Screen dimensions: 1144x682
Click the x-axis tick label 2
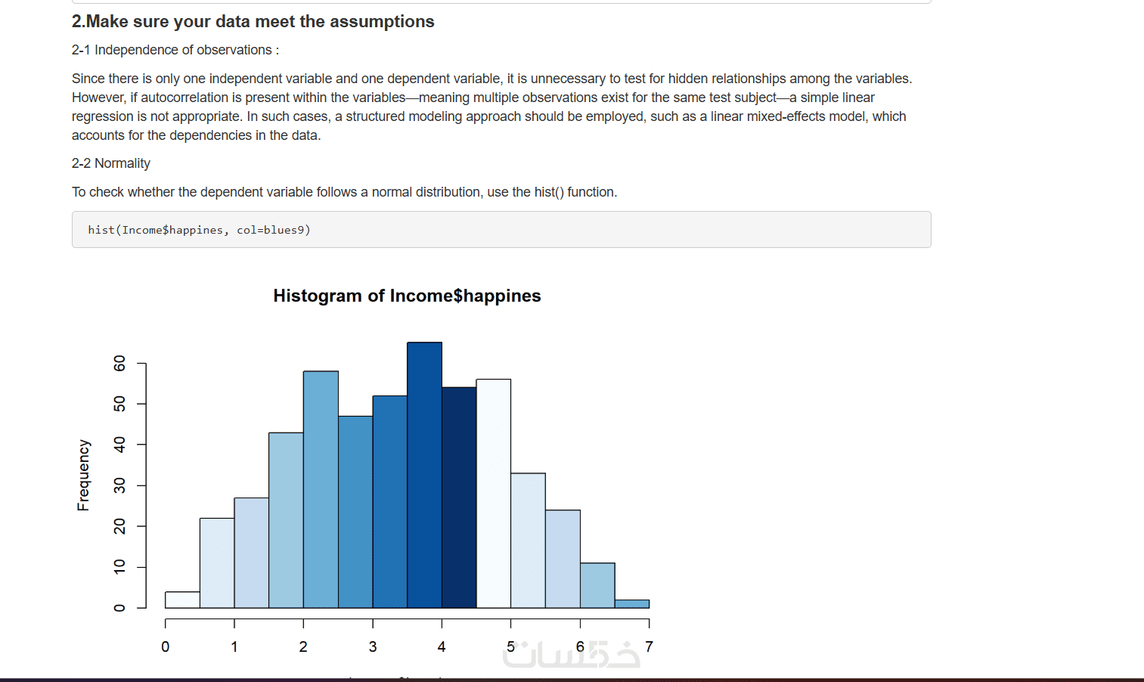(303, 647)
